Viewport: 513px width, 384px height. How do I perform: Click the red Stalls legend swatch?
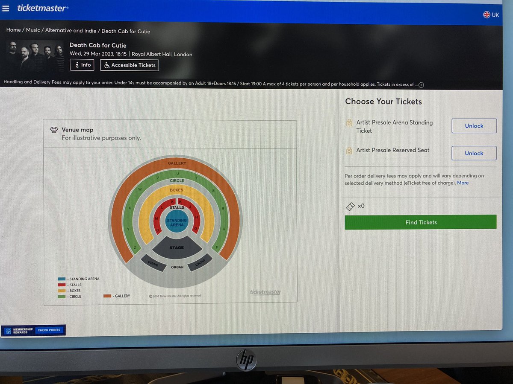[x=62, y=285]
